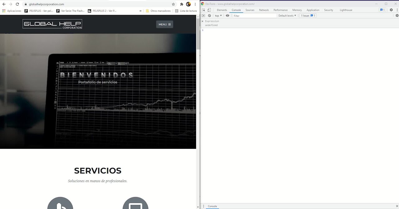
Task: Open the 'PELISPLUS - Ver pel...' bookmark
Action: pos(39,11)
